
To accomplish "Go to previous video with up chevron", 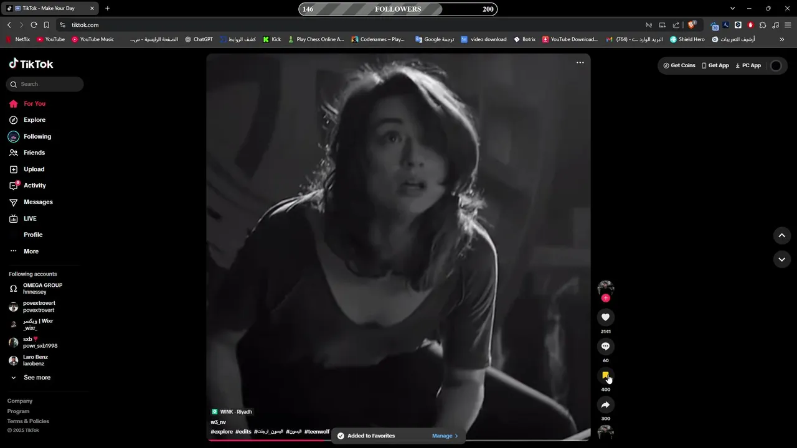I will 782,236.
